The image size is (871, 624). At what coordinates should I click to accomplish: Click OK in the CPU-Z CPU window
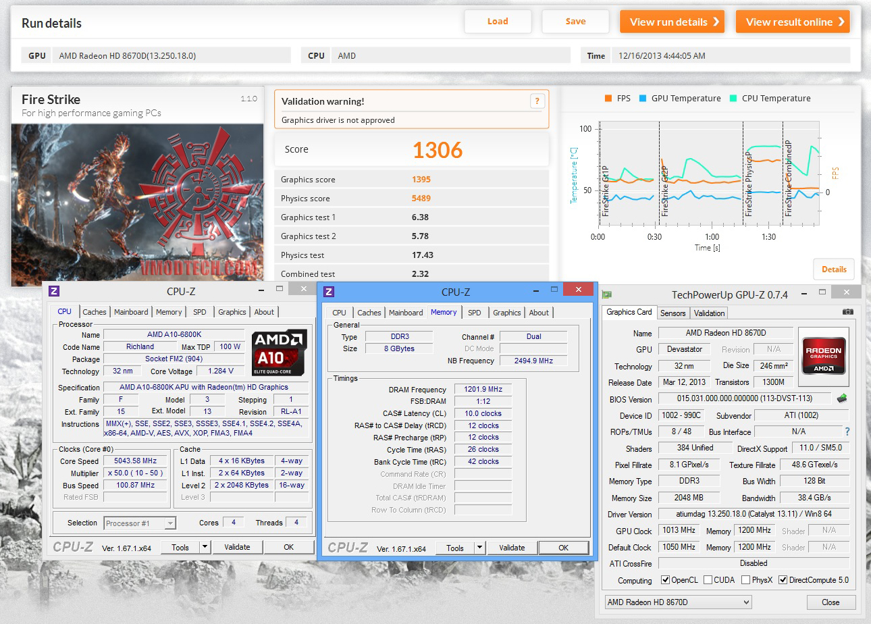tap(288, 547)
